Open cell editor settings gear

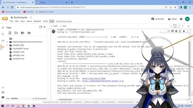point(176,31)
